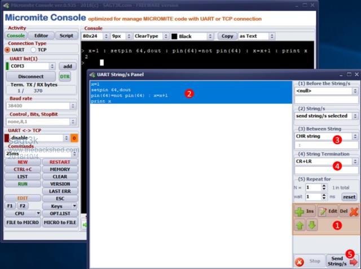
Task: Increase the Repeat N value stepper
Action: pyautogui.click(x=324, y=184)
